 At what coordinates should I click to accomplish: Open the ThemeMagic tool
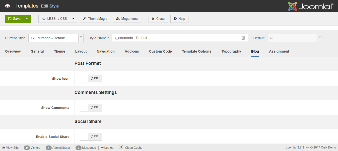coord(95,19)
